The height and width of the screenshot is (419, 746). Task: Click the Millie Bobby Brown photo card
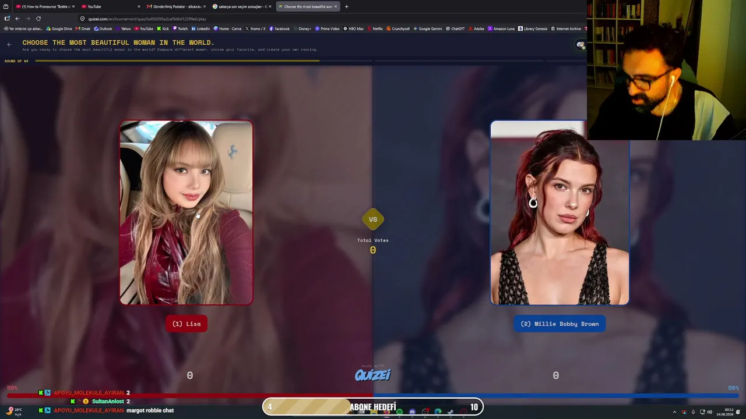559,213
